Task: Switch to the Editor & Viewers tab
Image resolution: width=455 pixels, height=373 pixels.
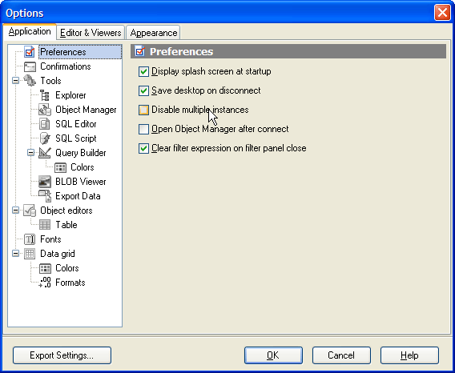Action: click(x=91, y=33)
